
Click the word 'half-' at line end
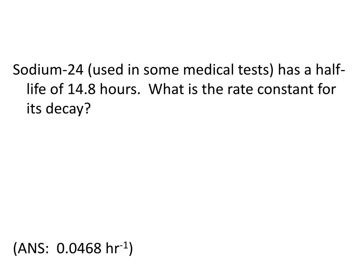coord(331,69)
